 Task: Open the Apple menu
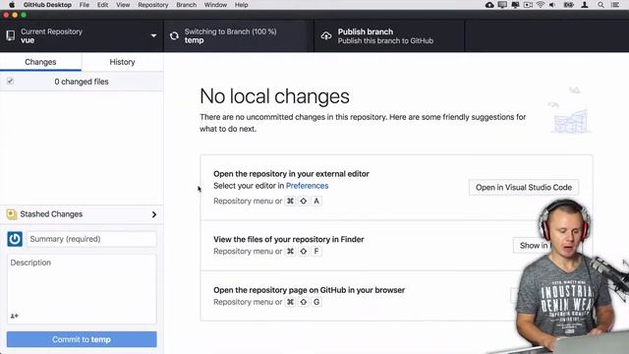coord(12,5)
